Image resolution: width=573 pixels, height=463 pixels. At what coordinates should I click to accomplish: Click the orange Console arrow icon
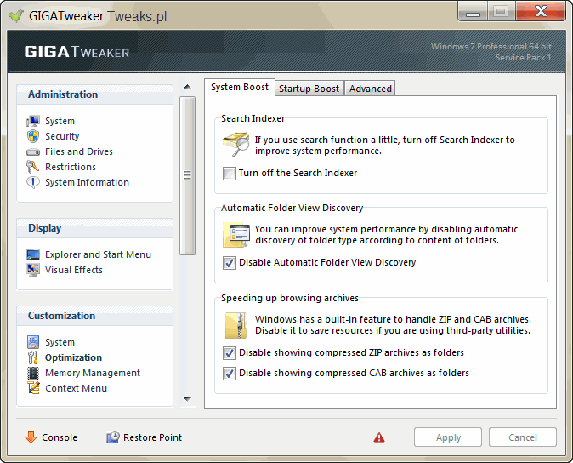(31, 437)
